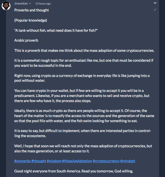Click the #cryptocurrency hashtag
165x177 pixels.
[x=106, y=161]
